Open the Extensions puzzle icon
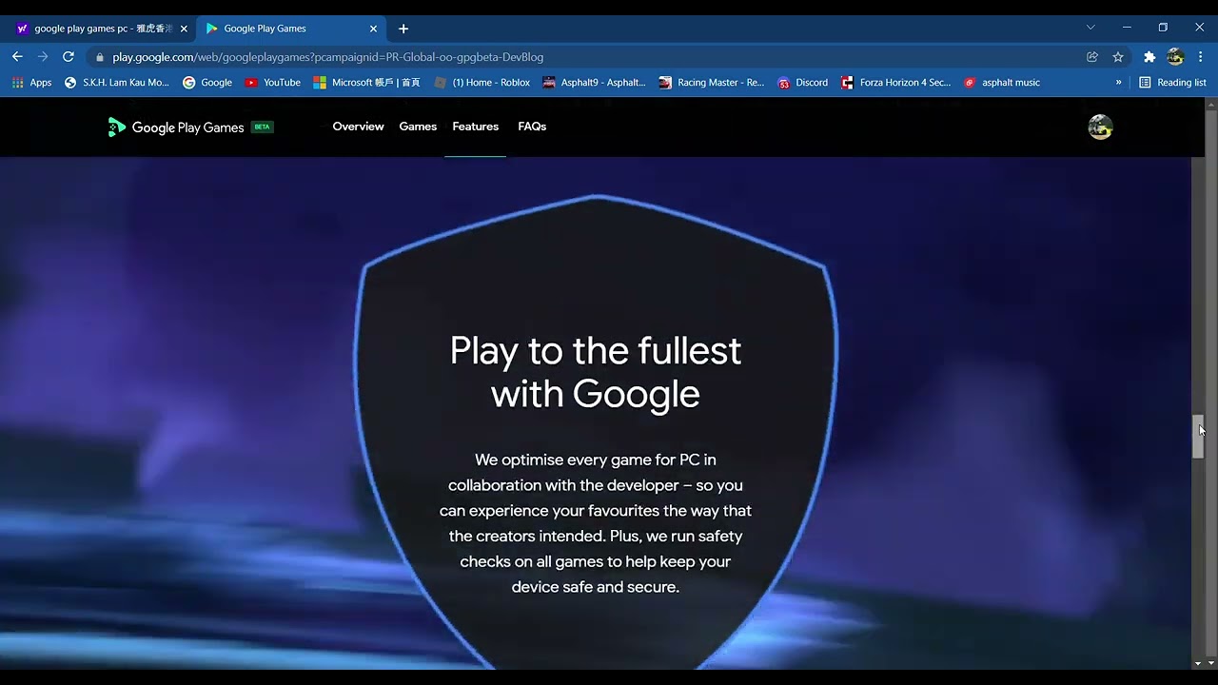 coord(1149,57)
